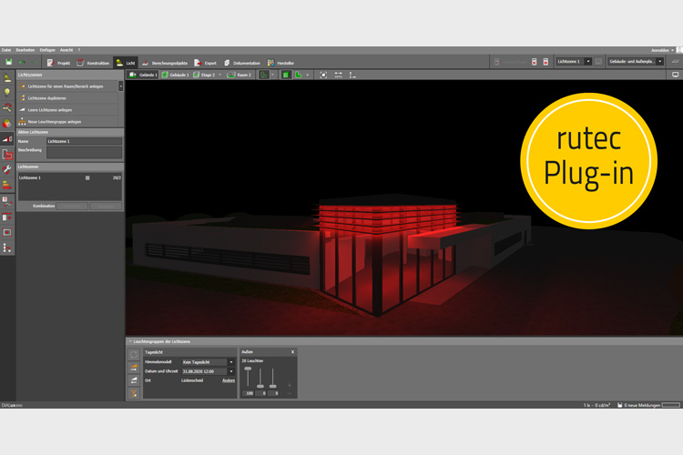Open the help question mark menu
Viewport: 683px width, 455px height.
tap(79, 50)
